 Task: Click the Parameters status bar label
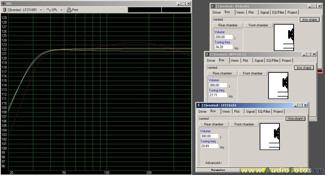pyautogui.click(x=218, y=170)
